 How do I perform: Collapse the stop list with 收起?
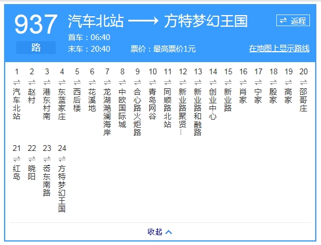pyautogui.click(x=160, y=232)
